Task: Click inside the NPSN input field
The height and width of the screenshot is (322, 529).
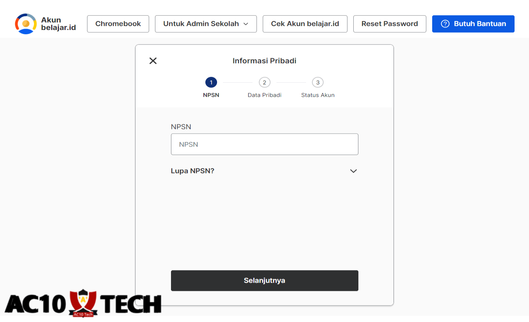Action: 264,144
